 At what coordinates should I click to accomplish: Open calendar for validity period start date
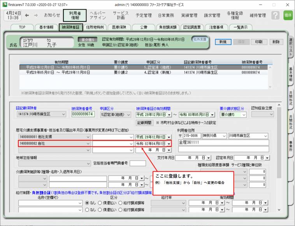[169, 114]
